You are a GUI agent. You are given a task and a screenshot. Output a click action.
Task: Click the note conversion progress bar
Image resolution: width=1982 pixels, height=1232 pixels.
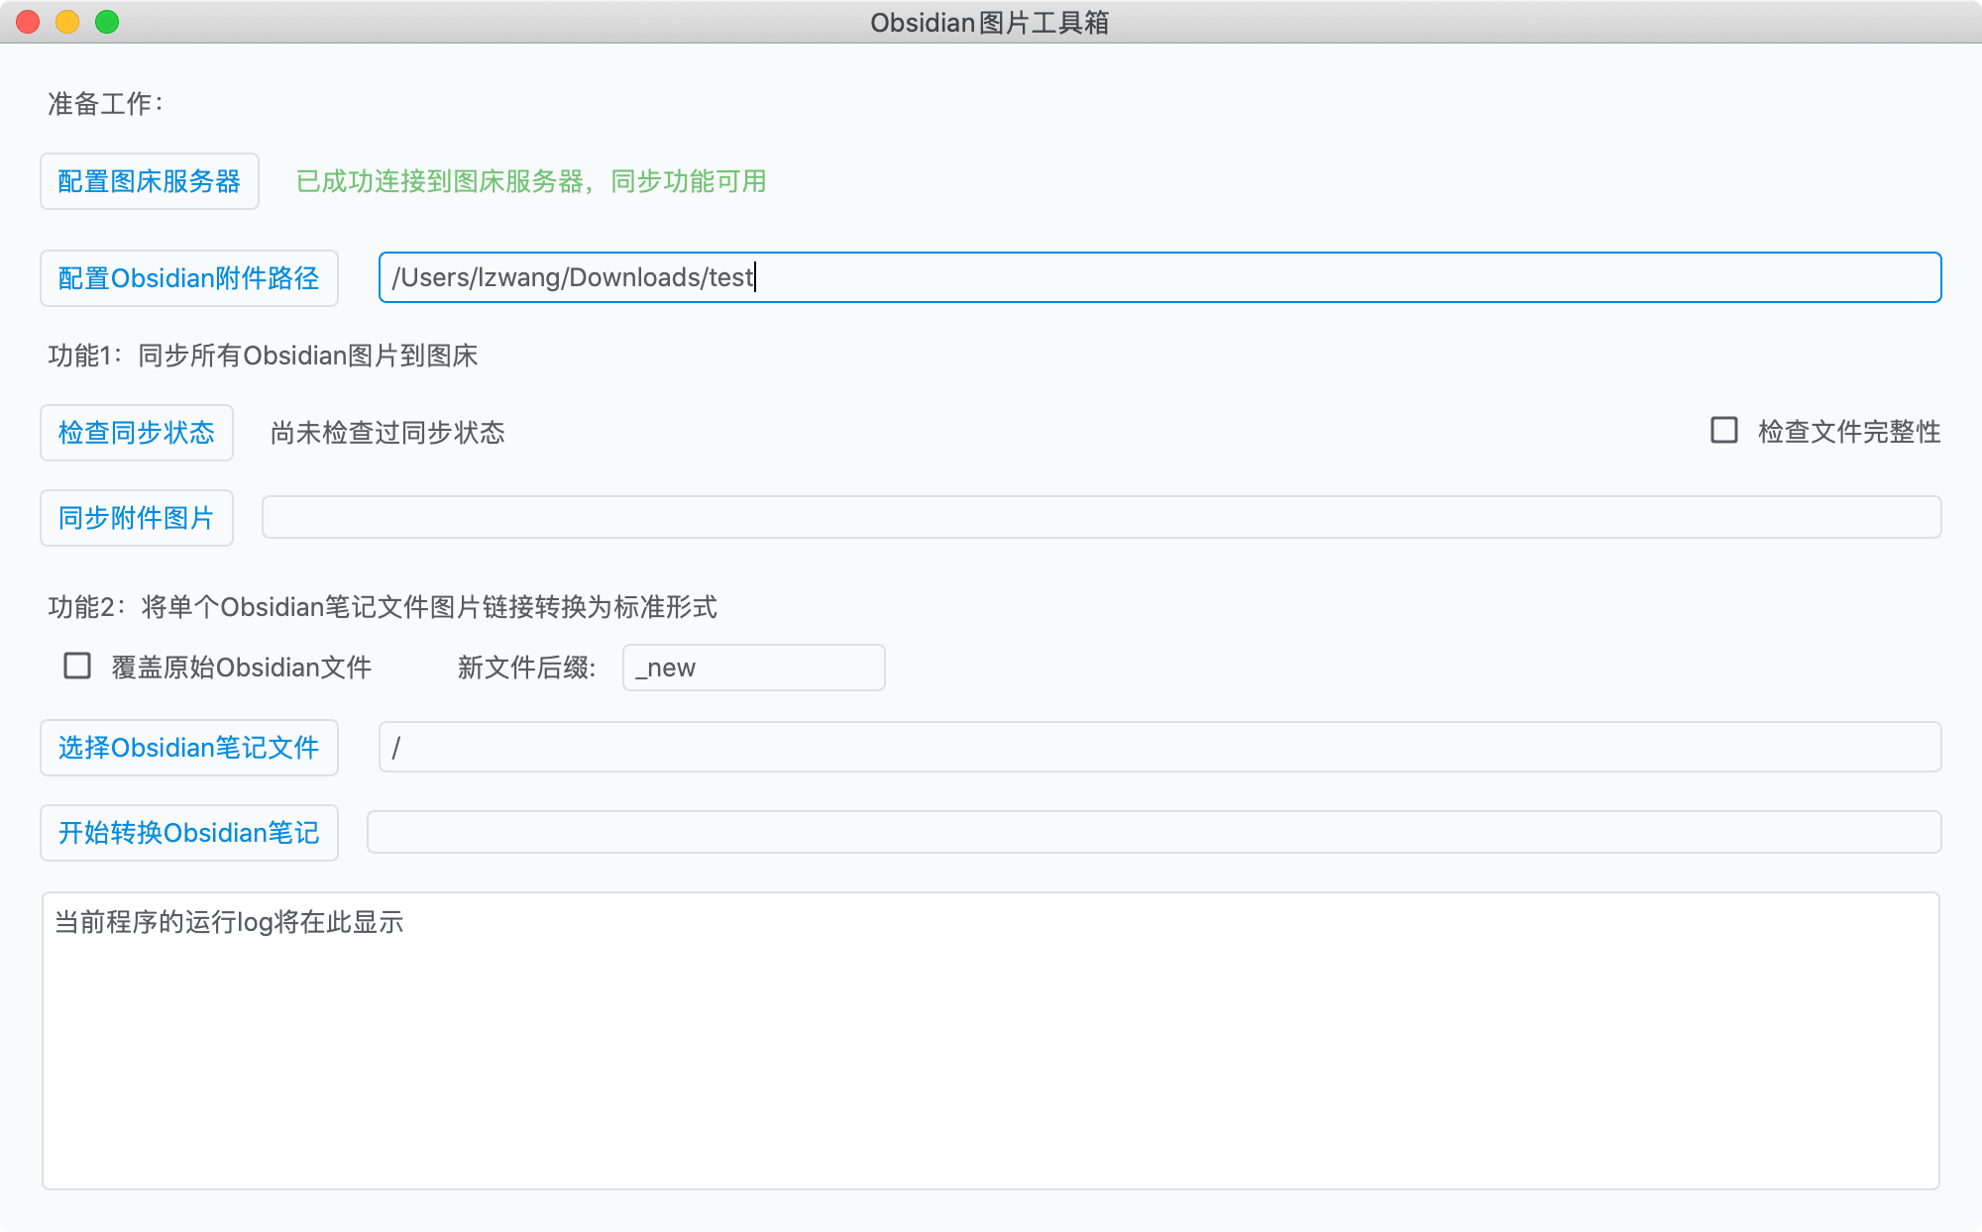1154,833
